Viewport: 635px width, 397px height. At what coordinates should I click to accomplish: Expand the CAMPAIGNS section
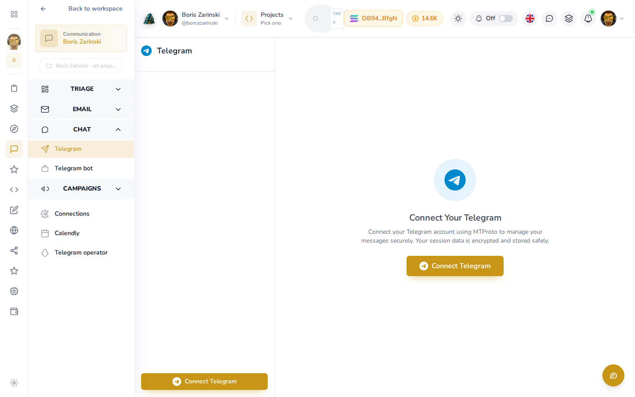pos(81,189)
